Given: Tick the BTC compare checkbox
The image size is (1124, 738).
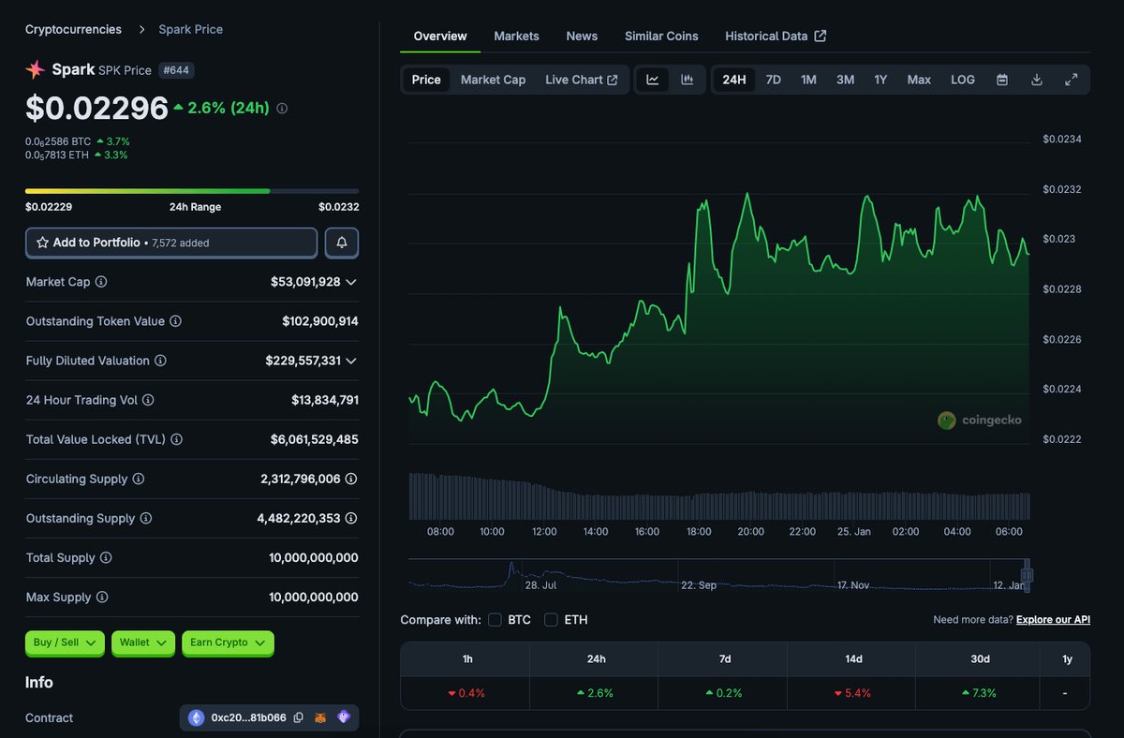Looking at the screenshot, I should tap(495, 620).
